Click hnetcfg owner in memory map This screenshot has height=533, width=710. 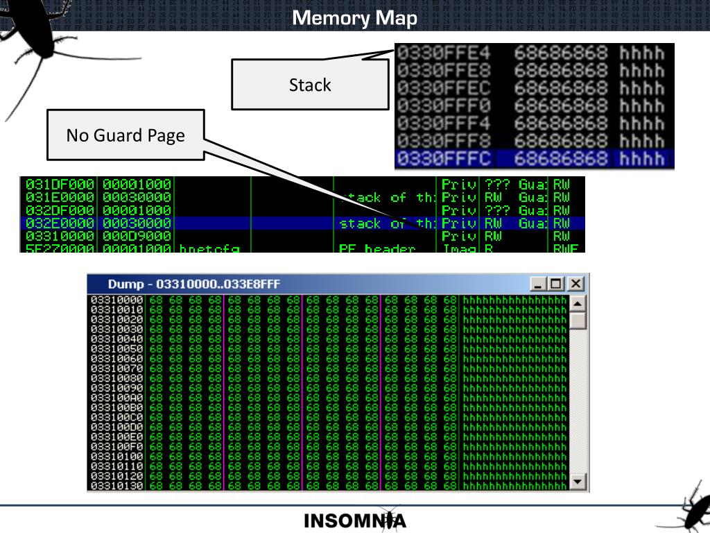coord(209,248)
